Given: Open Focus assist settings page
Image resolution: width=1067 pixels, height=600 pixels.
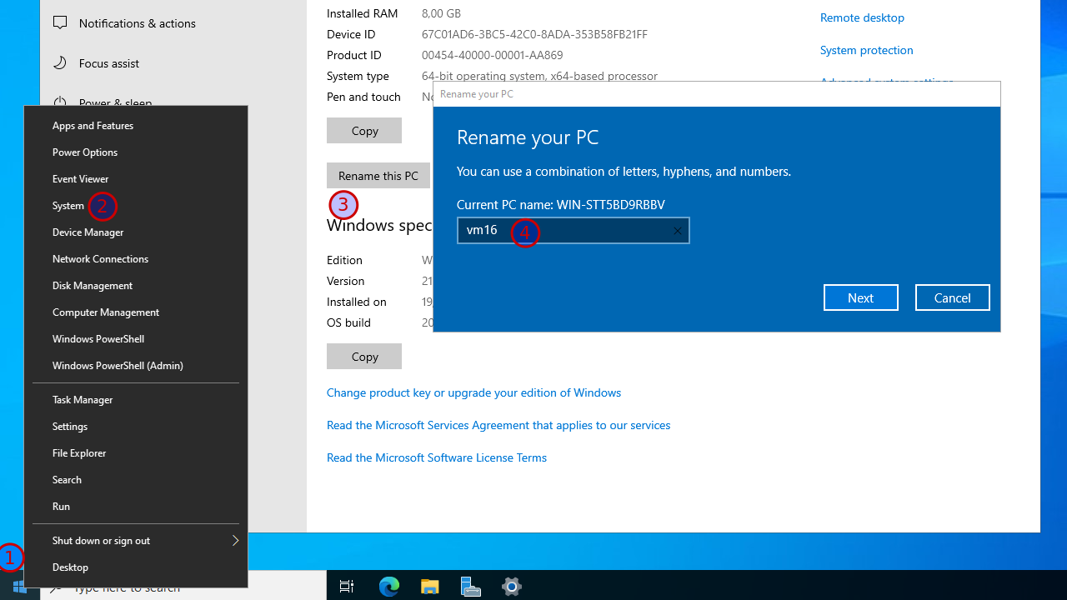Looking at the screenshot, I should click(x=109, y=63).
